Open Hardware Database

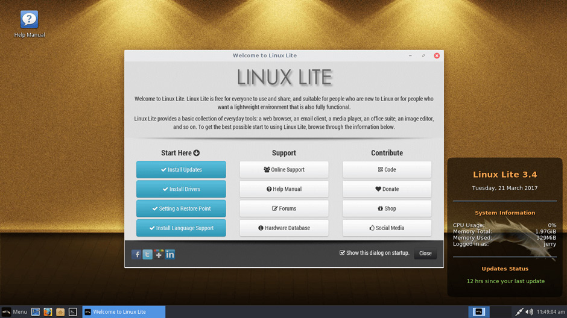[284, 228]
